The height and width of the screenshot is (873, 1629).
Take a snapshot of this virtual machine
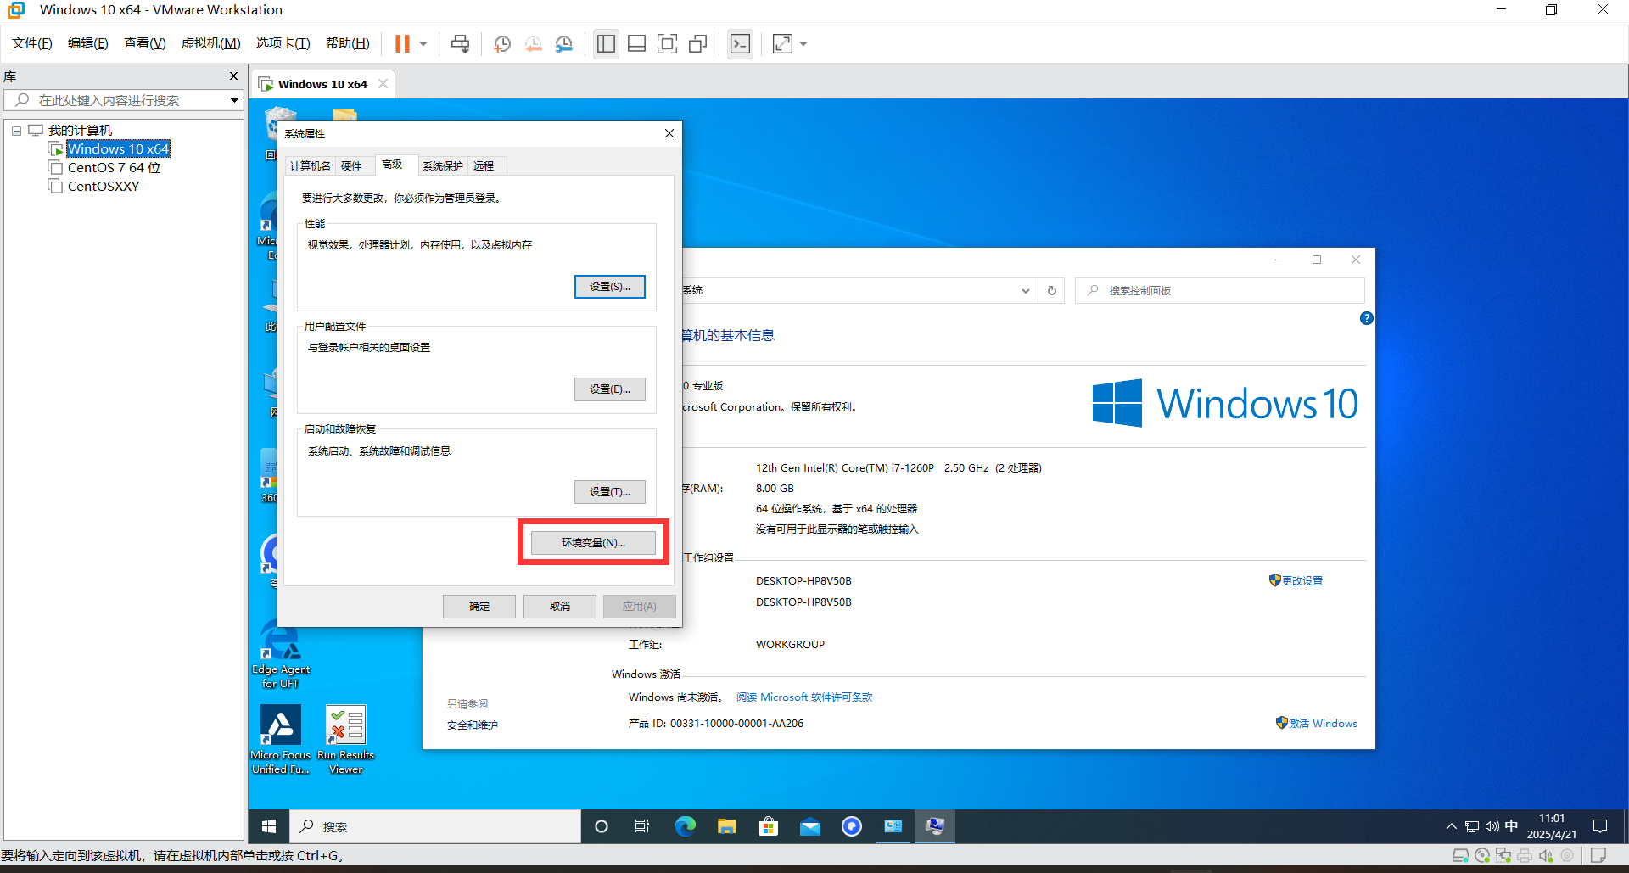click(x=502, y=44)
